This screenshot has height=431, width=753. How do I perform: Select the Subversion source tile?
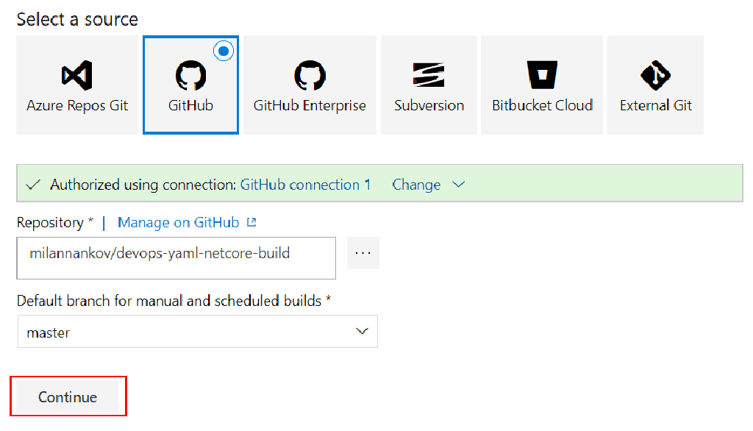pos(429,85)
